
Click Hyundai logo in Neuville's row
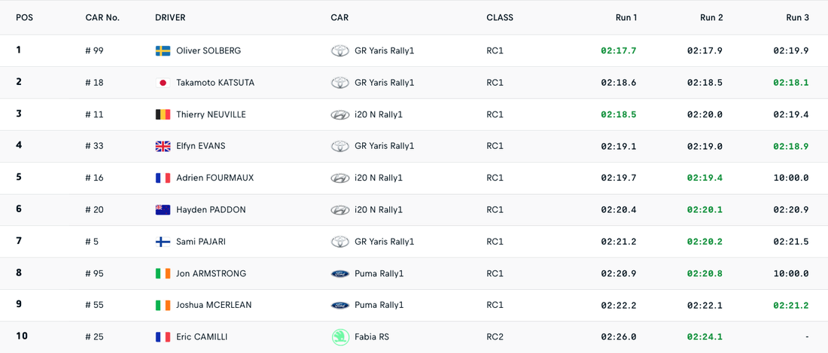click(340, 114)
